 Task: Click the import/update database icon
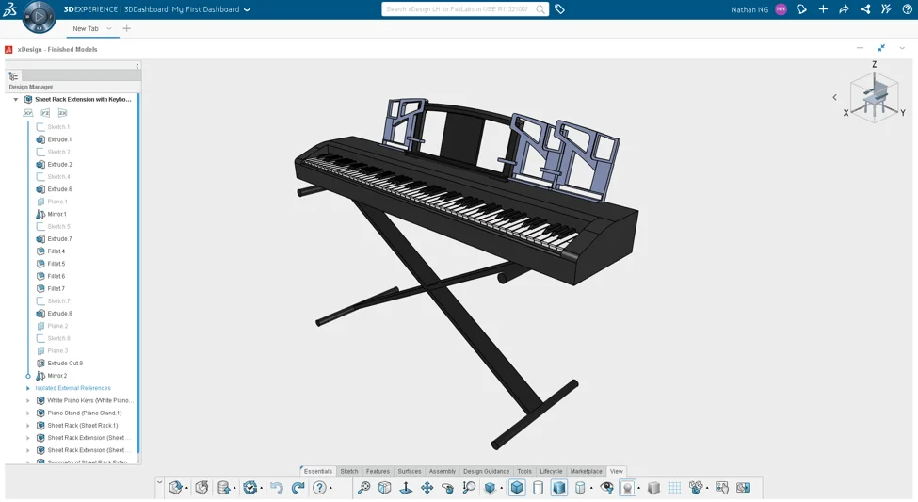(x=224, y=487)
